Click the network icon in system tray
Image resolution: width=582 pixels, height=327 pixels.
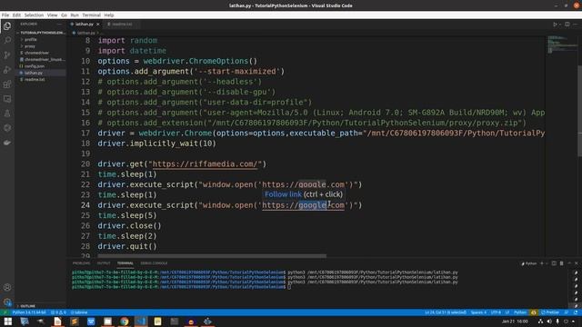[540, 322]
